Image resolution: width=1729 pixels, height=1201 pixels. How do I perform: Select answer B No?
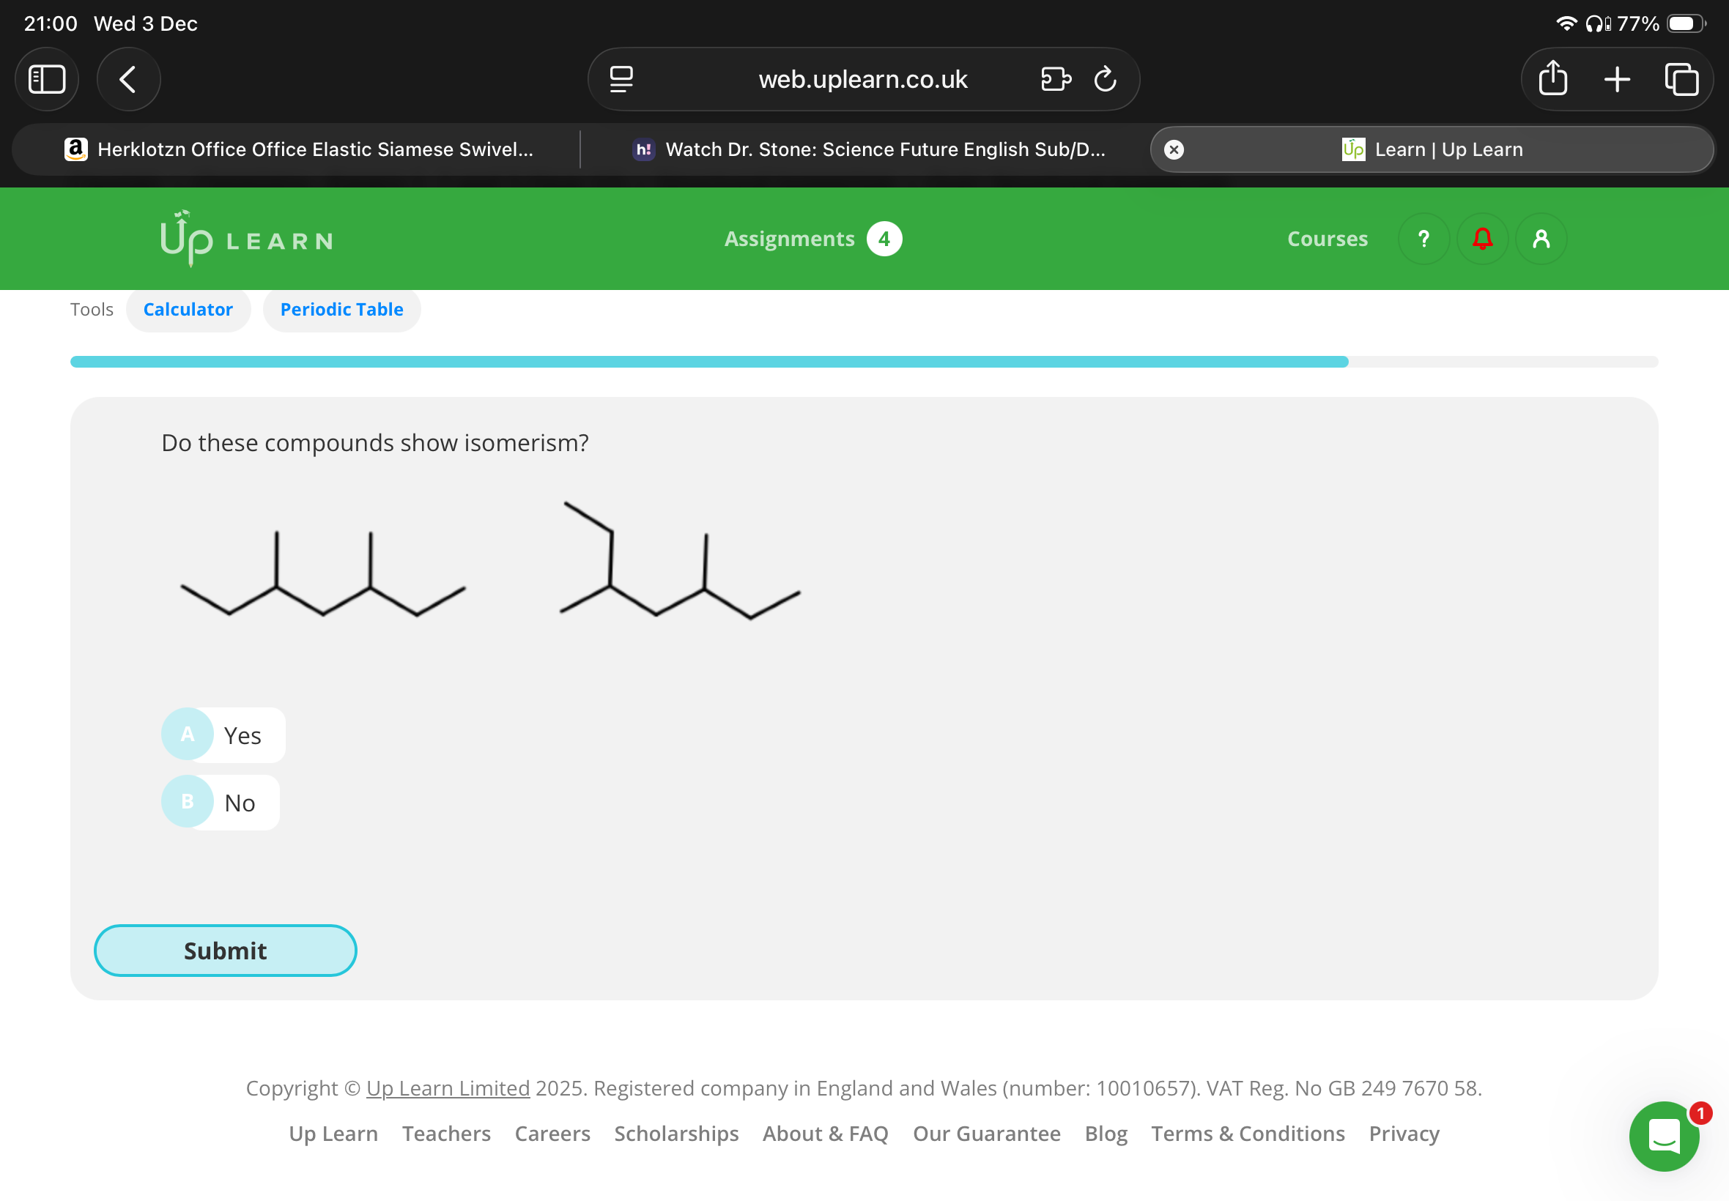(220, 802)
